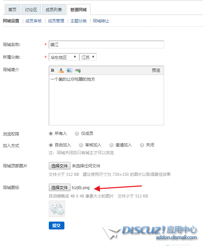Toggle bold formatting in the editor toolbar
The image size is (203, 246).
click(x=53, y=70)
